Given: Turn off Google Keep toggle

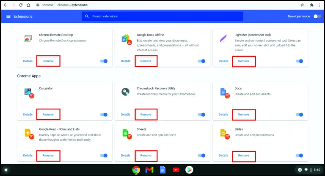Looking at the screenshot, I should pyautogui.click(x=104, y=155).
